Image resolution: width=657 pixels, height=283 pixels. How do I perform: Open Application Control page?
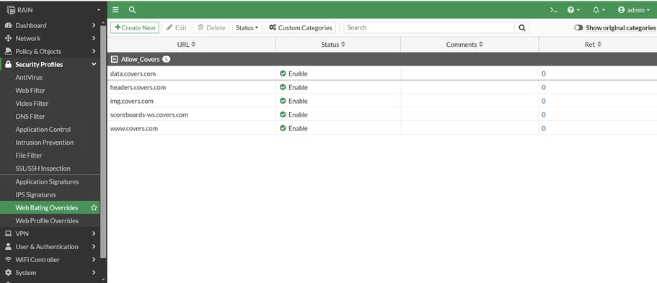pos(43,130)
